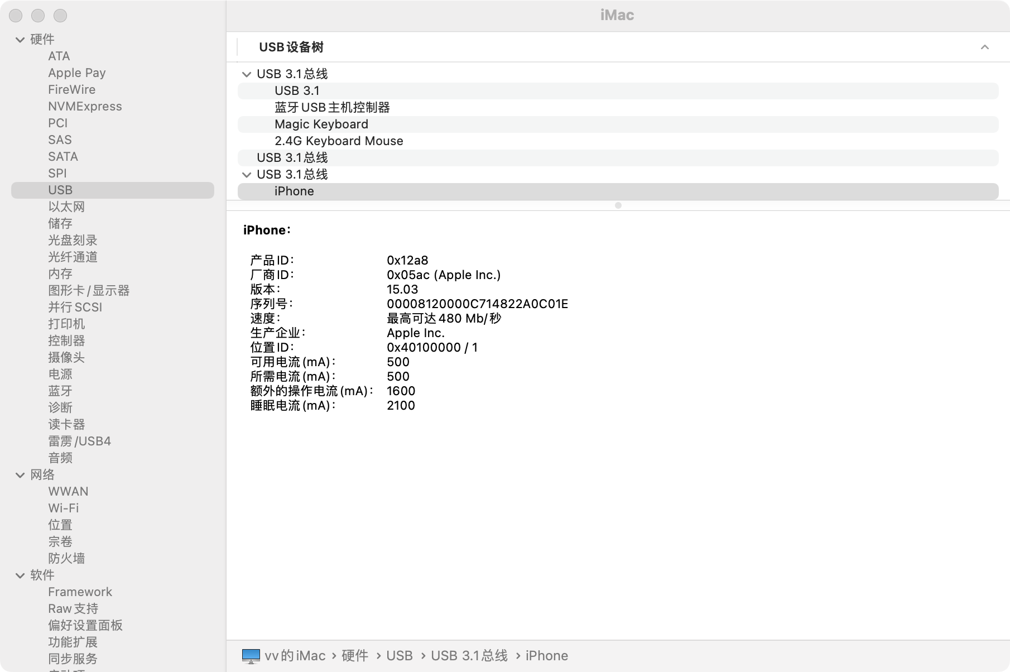
Task: Click the USB设备树 header sort chevron
Action: 985,47
